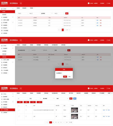Screen dimensions: 113x126
Task: Close the confirmation dialog with its X icon
Action: [71, 69]
